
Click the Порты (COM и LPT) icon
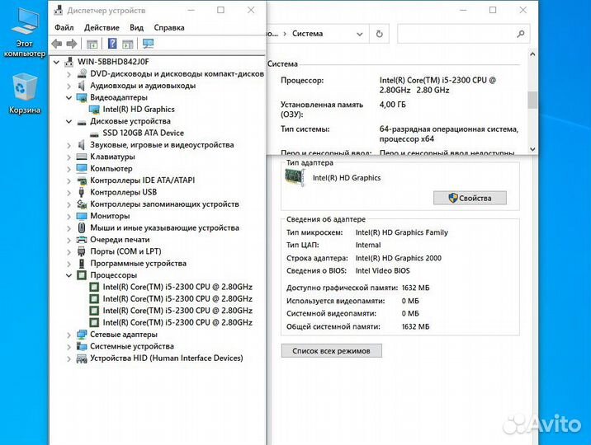point(82,251)
